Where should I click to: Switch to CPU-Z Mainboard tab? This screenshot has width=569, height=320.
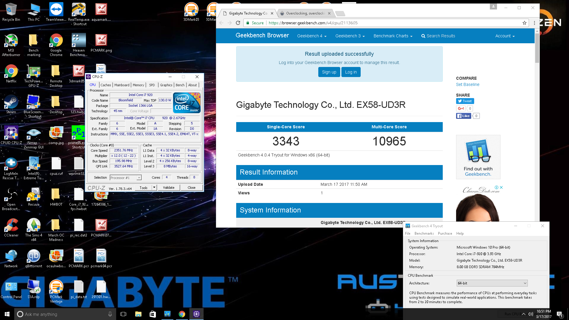(x=122, y=85)
